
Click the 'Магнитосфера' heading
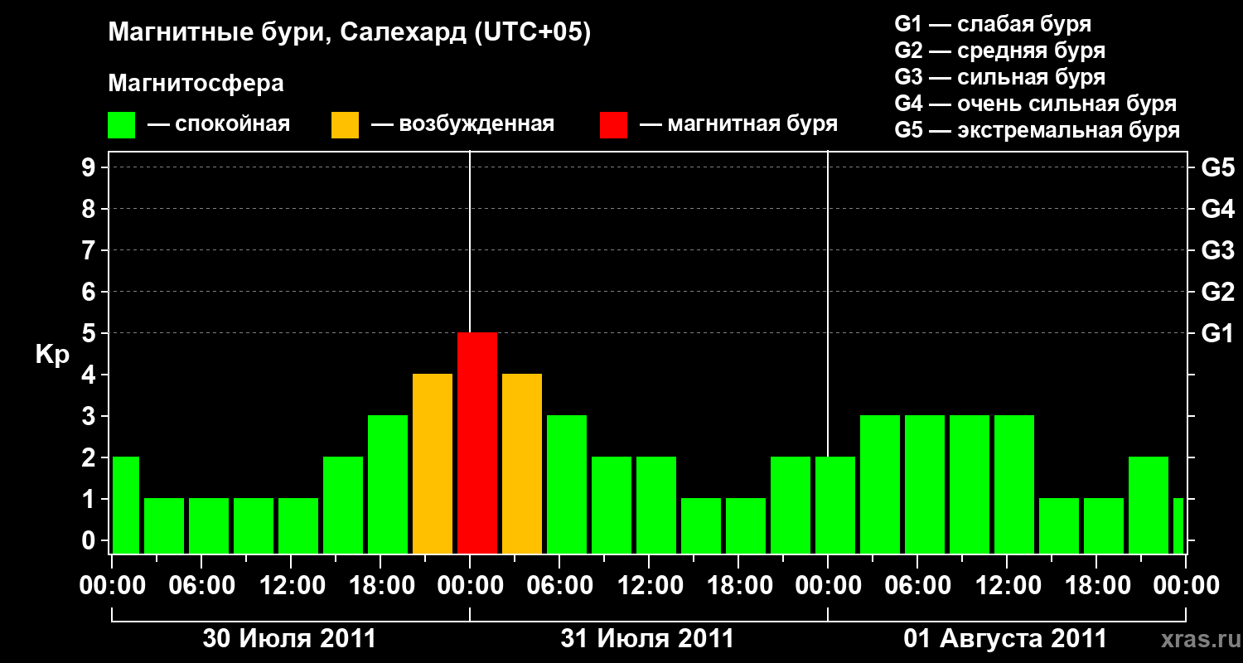[x=196, y=84]
